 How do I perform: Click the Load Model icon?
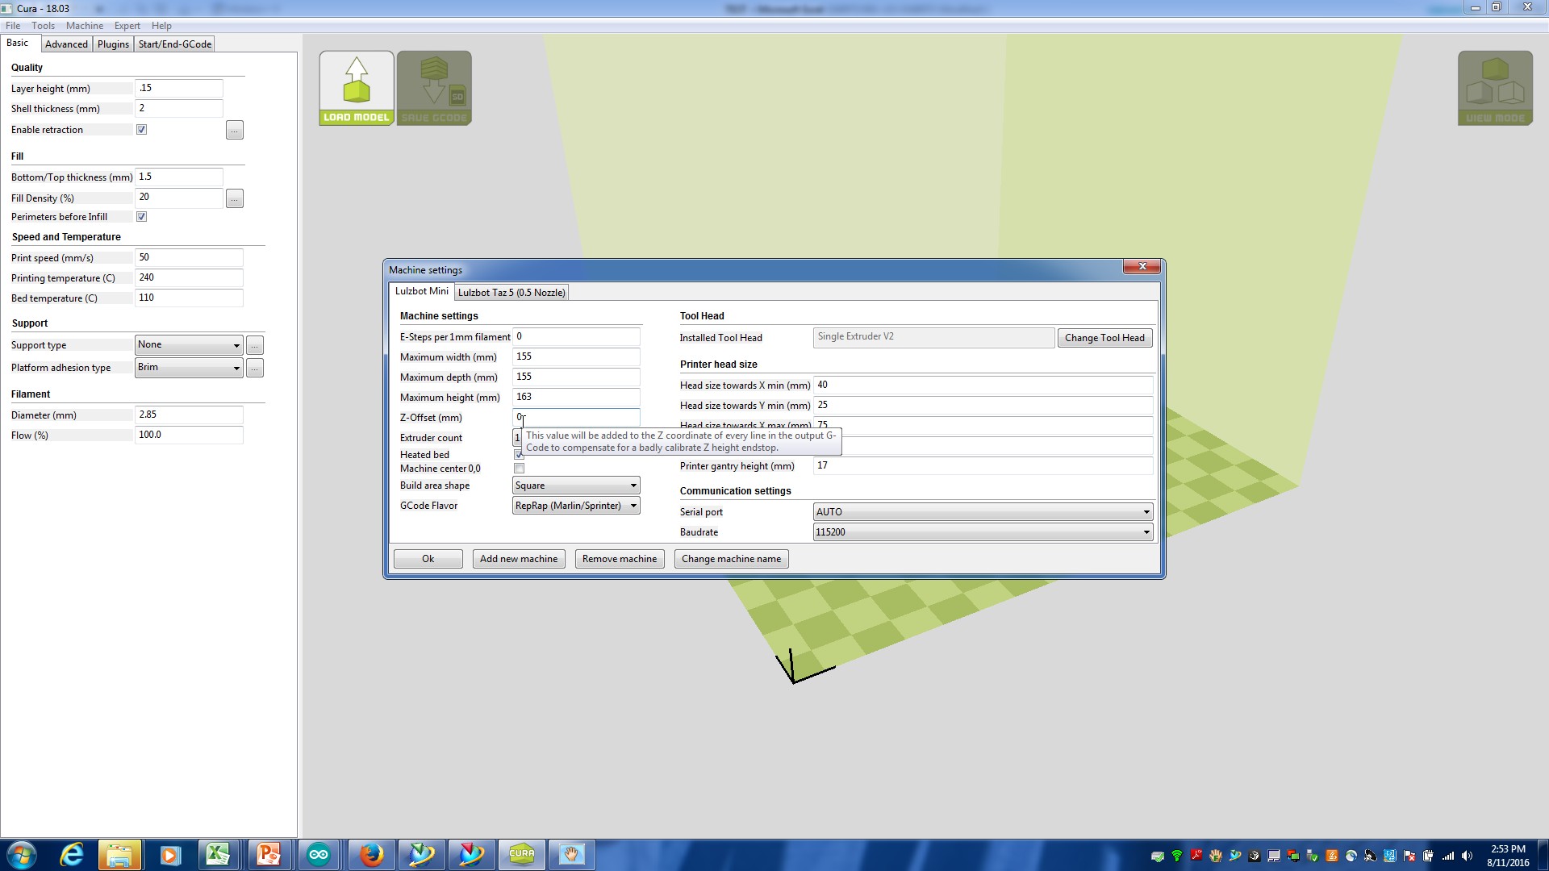[x=356, y=88]
